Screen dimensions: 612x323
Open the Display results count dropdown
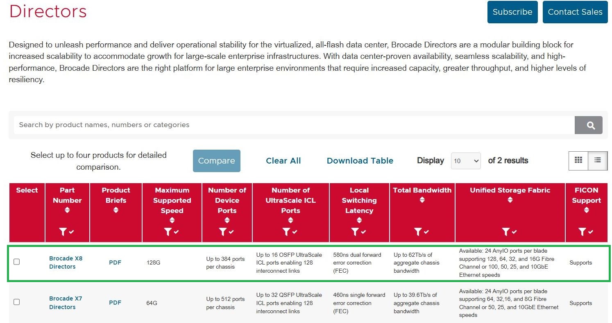[466, 161]
